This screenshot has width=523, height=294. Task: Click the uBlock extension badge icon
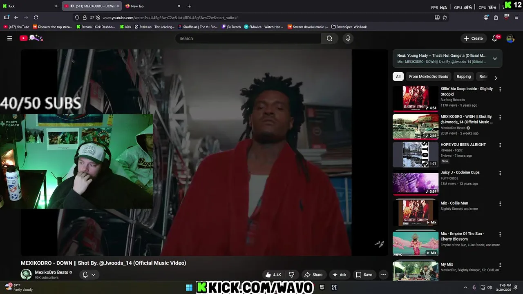pyautogui.click(x=507, y=17)
